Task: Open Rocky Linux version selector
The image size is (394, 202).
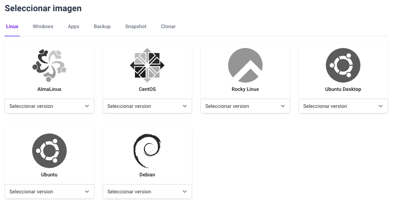Action: [245, 106]
